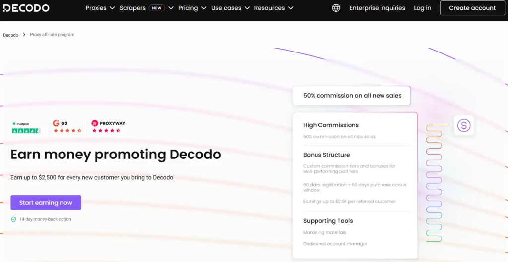Click the Create account button

(472, 8)
